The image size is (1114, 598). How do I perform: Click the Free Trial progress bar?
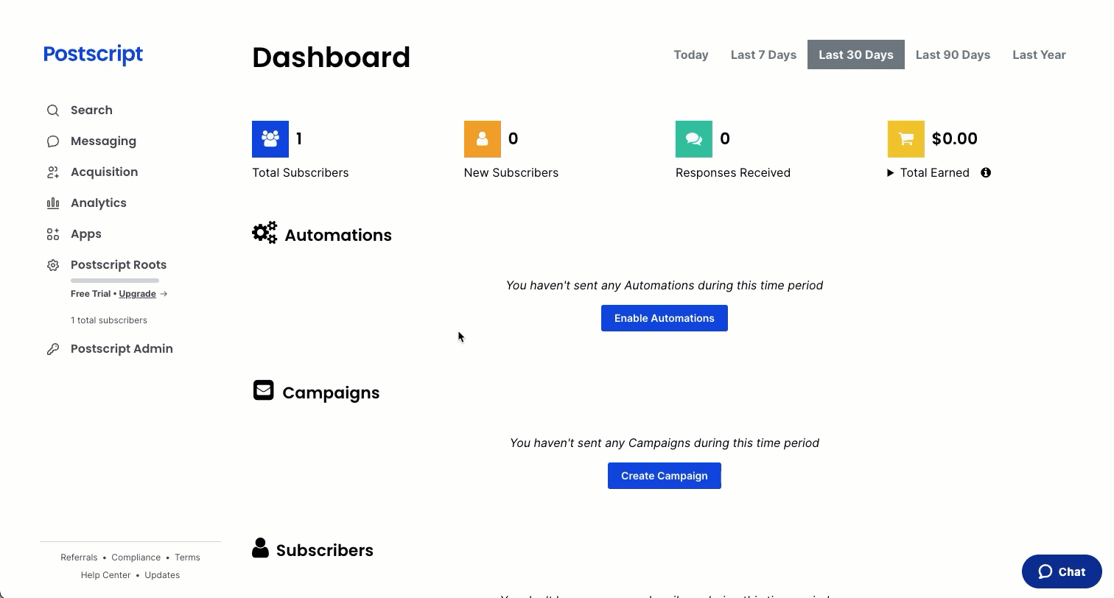(114, 281)
